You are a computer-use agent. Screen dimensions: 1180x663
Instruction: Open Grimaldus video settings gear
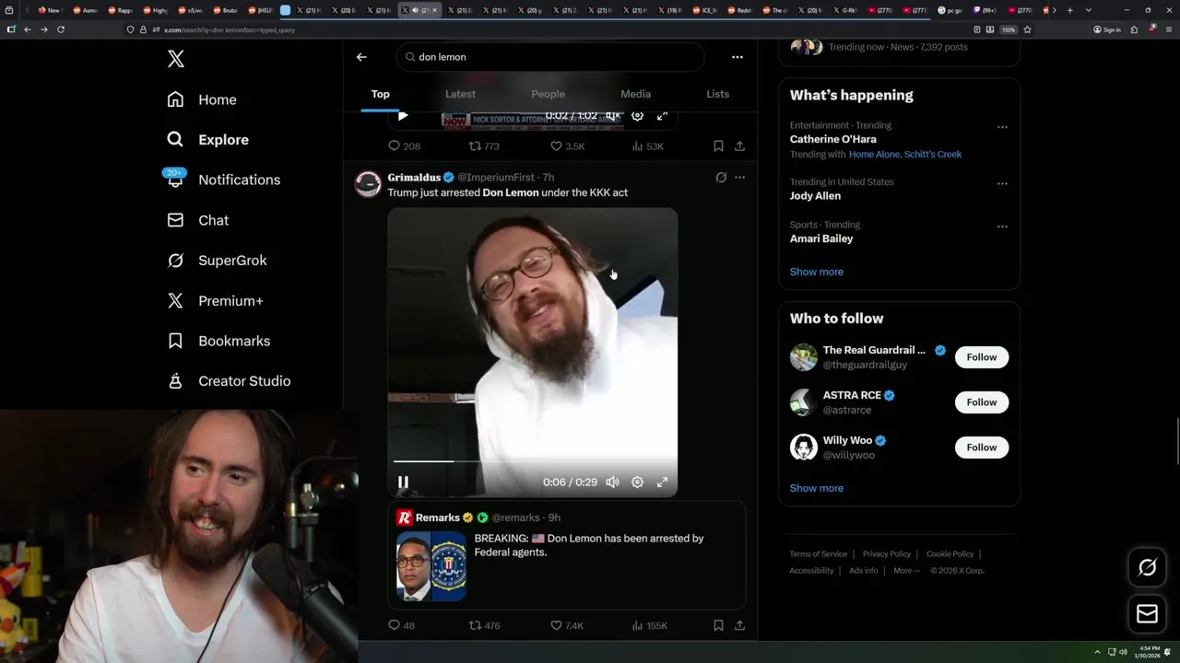pyautogui.click(x=637, y=483)
